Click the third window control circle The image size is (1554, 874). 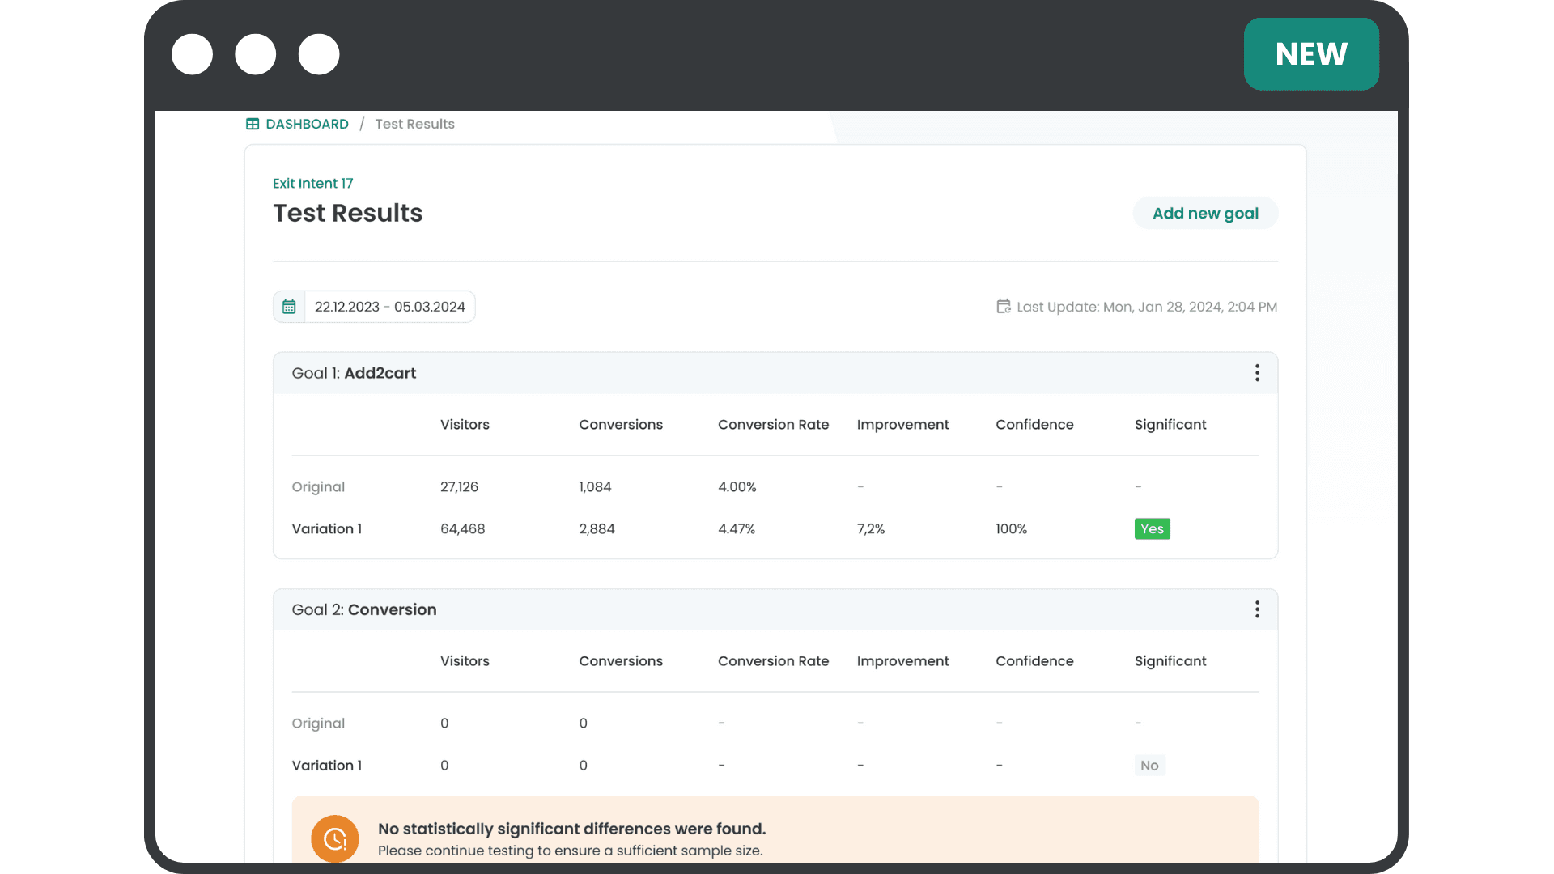(318, 53)
